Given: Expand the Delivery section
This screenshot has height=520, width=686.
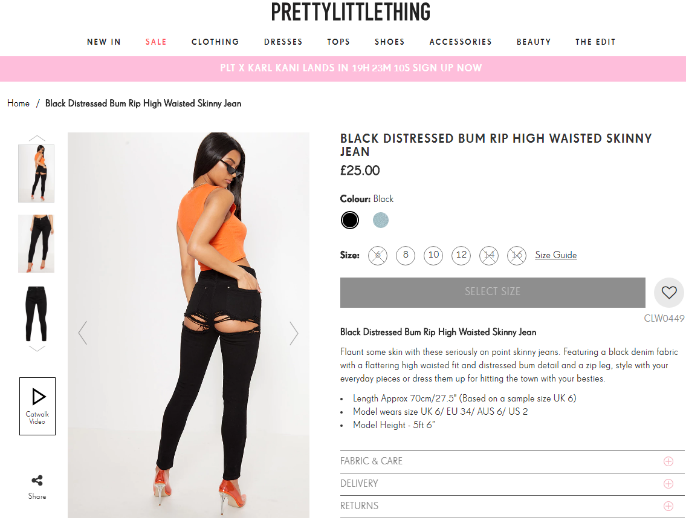Looking at the screenshot, I should coord(513,484).
